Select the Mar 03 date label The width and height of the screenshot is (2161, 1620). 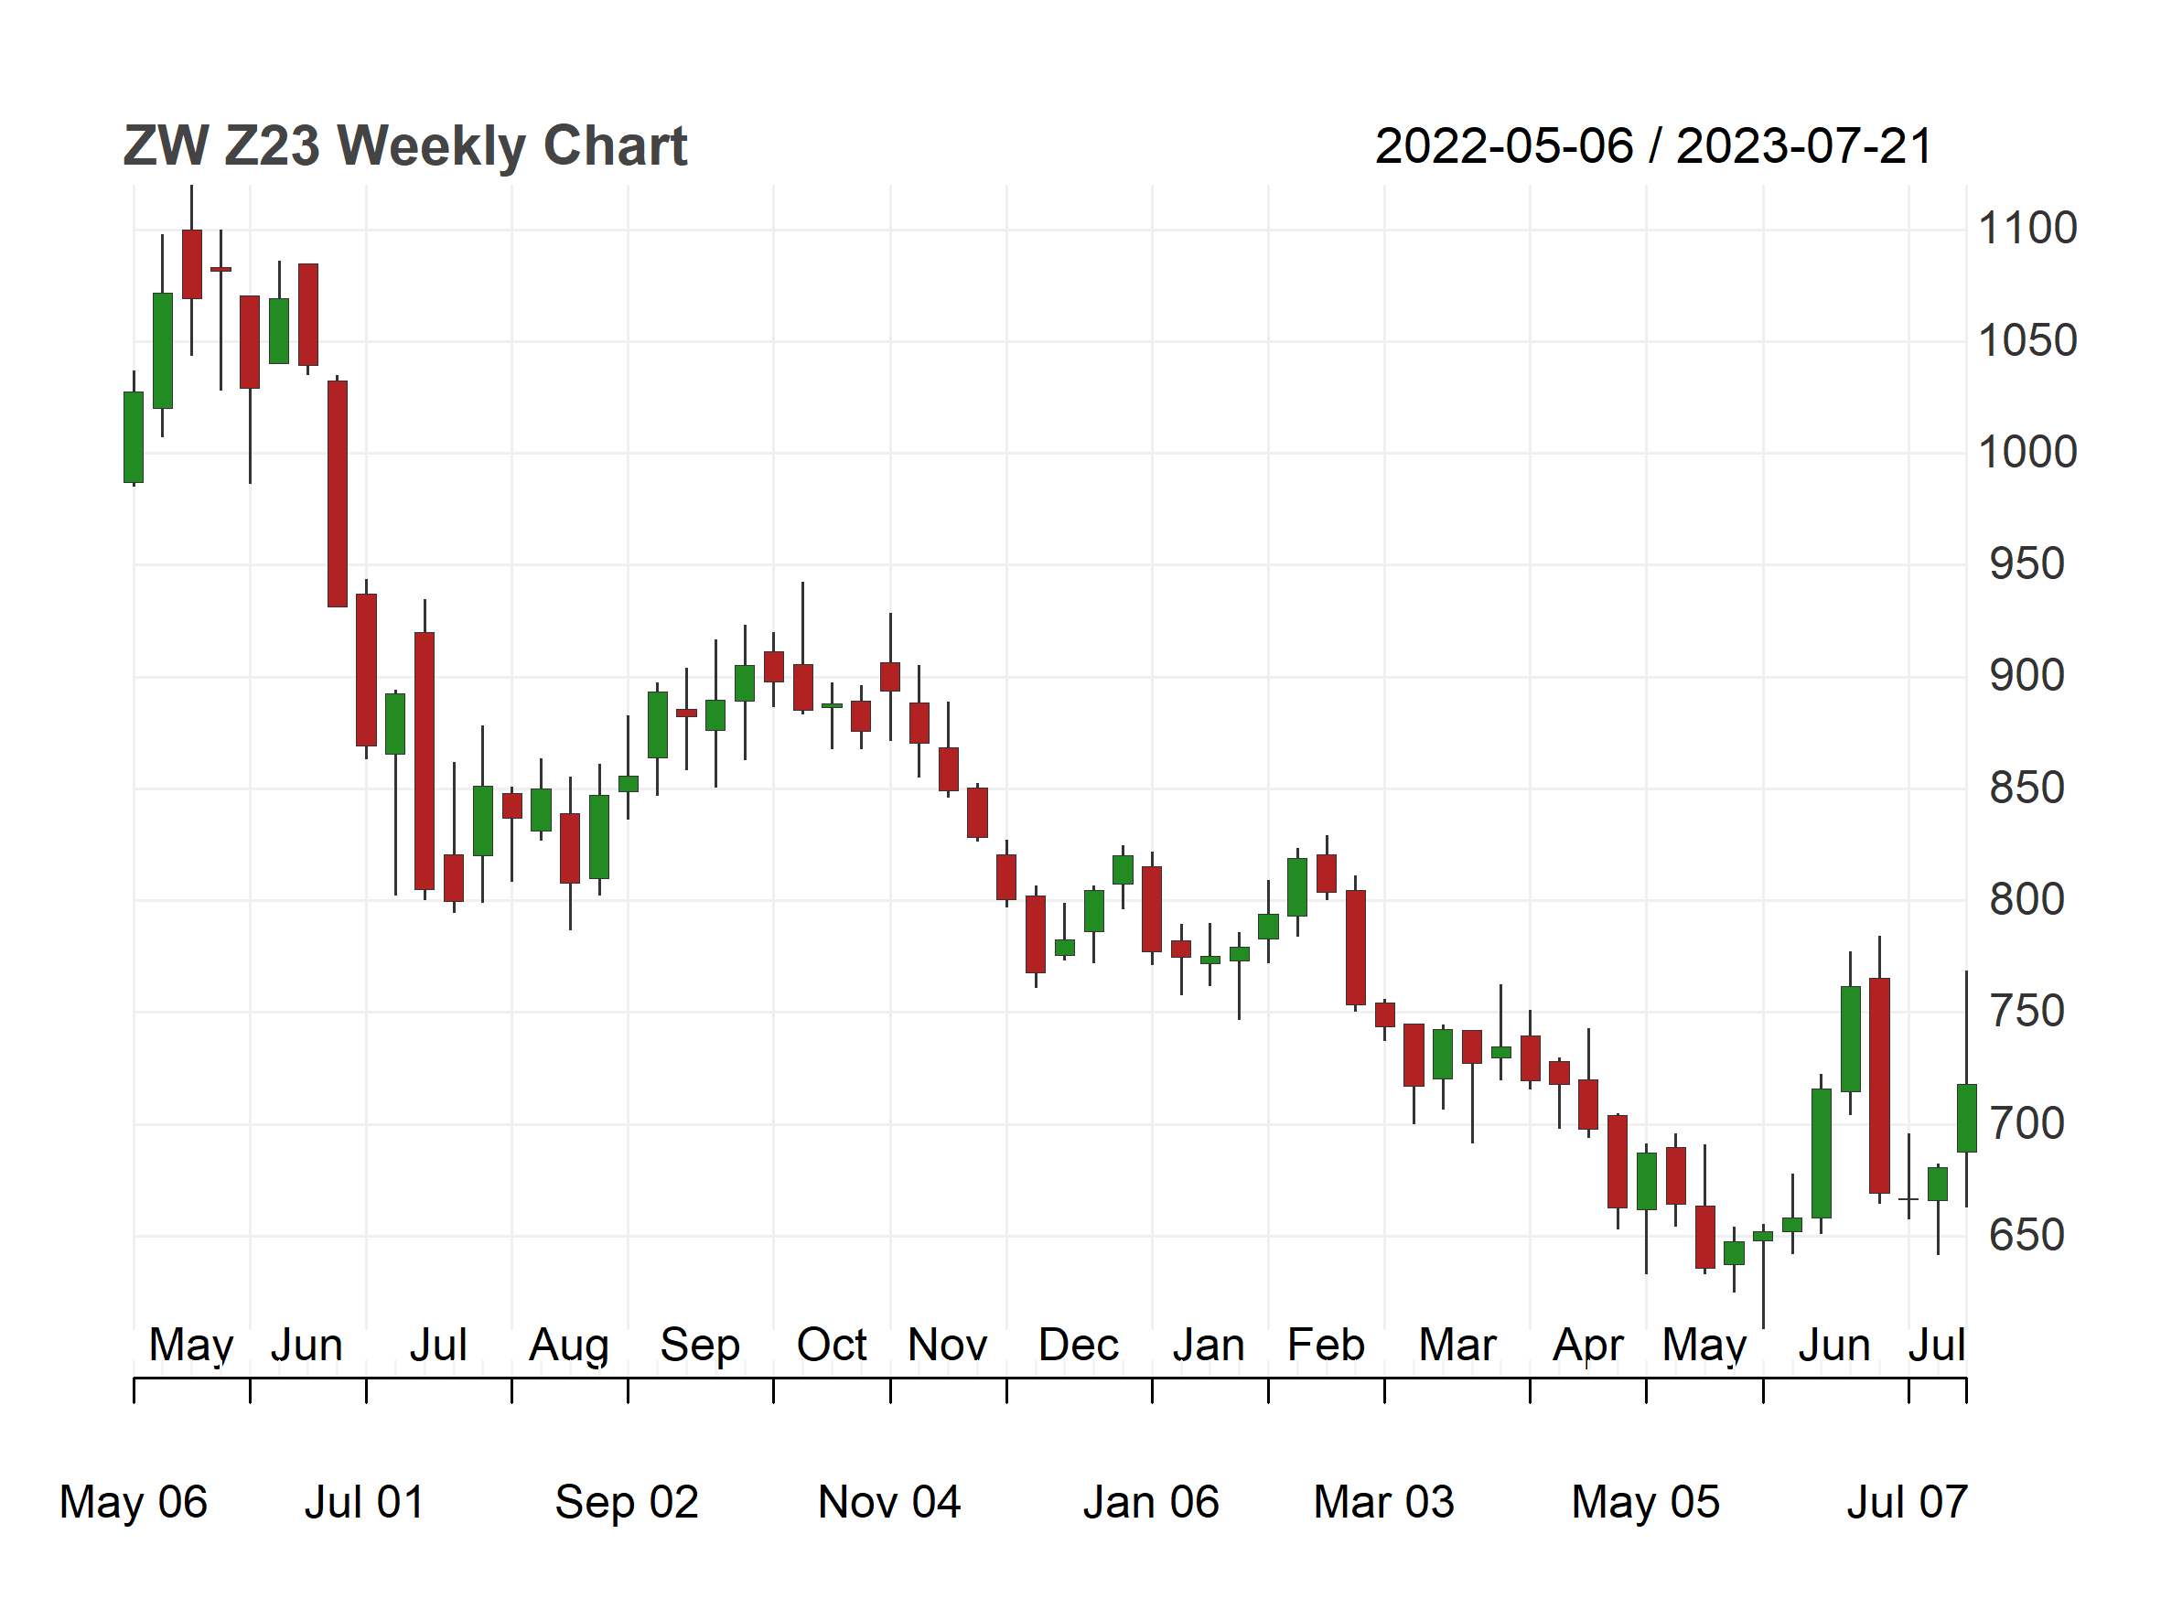point(1383,1502)
